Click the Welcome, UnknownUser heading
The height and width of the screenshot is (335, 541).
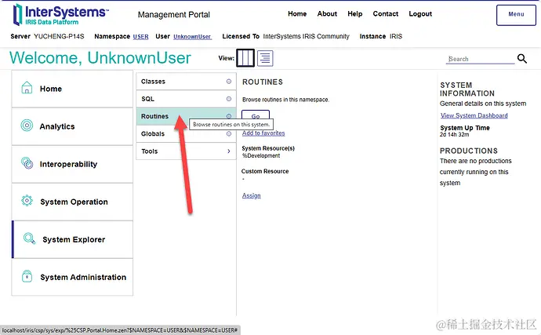point(100,58)
